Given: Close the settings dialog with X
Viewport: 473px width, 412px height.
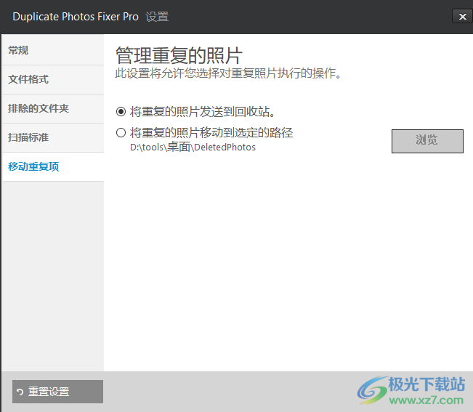Looking at the screenshot, I should point(462,16).
